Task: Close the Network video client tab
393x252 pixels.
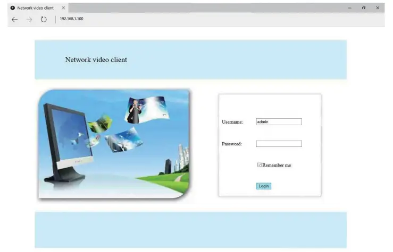Action: pos(63,8)
